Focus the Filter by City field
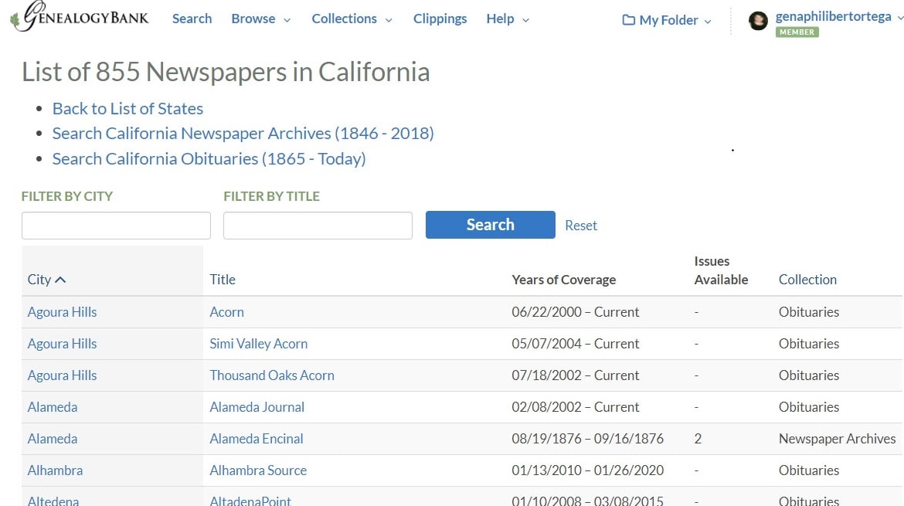The height and width of the screenshot is (506, 904). click(x=116, y=226)
